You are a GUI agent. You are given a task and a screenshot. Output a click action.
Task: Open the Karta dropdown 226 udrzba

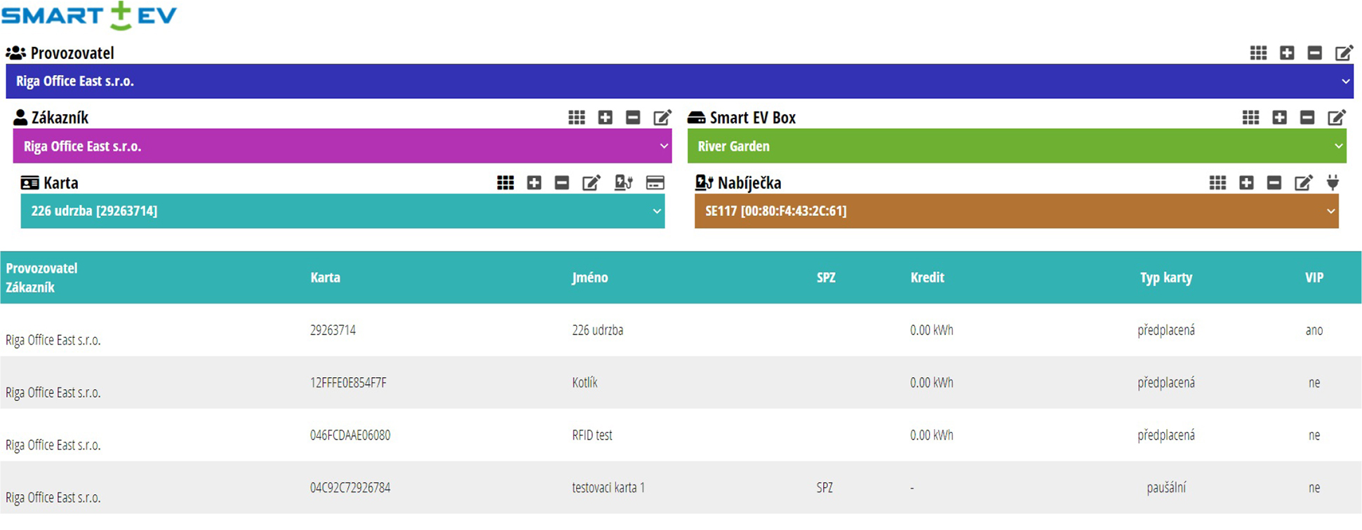(342, 211)
